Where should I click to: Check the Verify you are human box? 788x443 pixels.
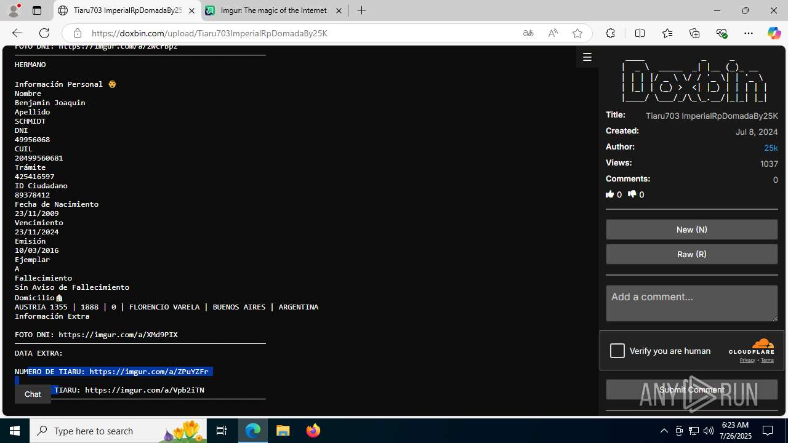617,351
